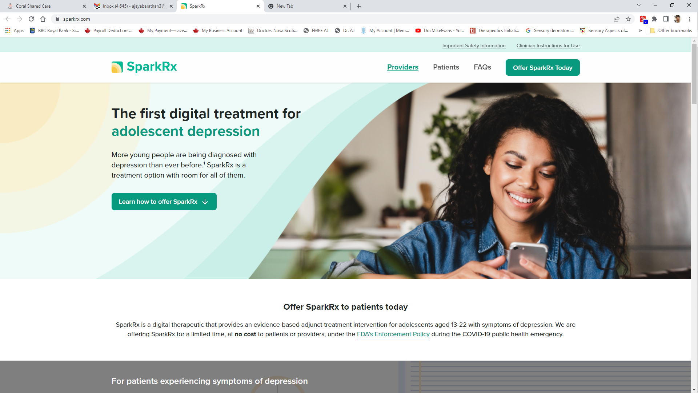This screenshot has width=698, height=393.
Task: Click the Offer SparkRx Today button
Action: (542, 68)
